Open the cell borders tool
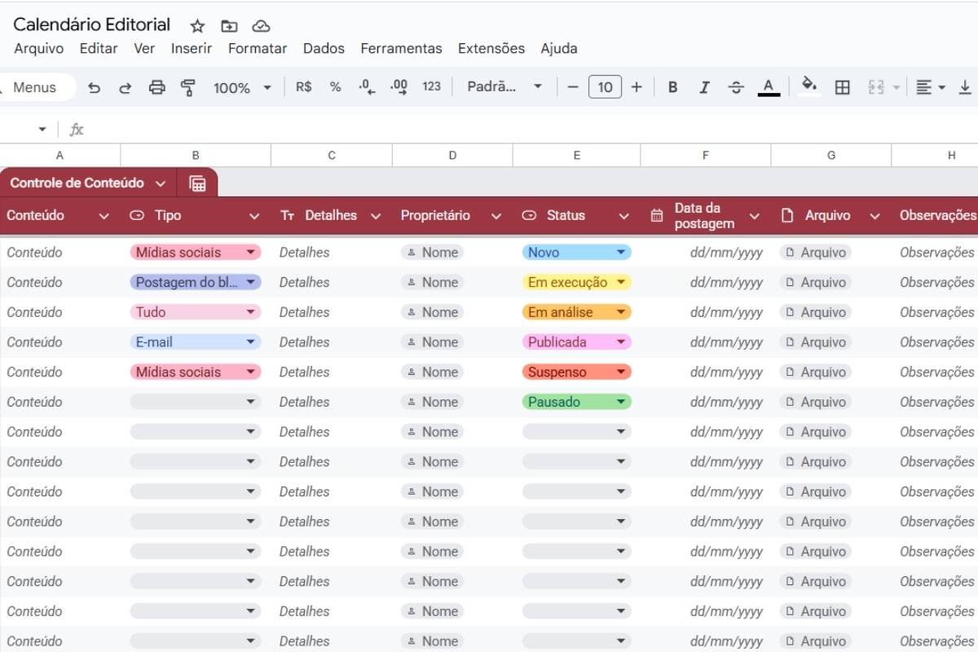 pyautogui.click(x=843, y=87)
